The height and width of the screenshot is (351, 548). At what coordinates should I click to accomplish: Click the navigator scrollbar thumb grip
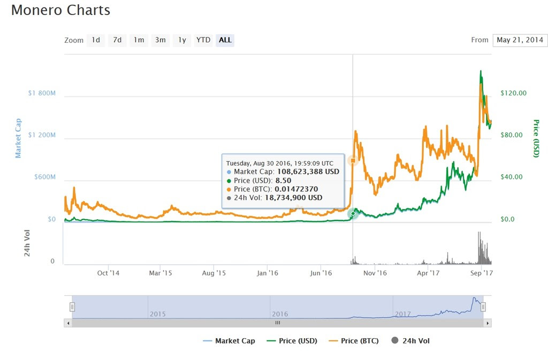click(278, 323)
